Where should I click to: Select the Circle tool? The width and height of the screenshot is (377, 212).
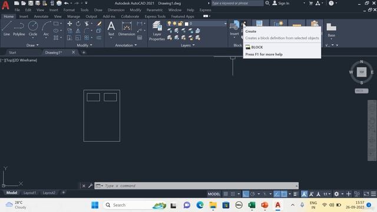click(33, 28)
